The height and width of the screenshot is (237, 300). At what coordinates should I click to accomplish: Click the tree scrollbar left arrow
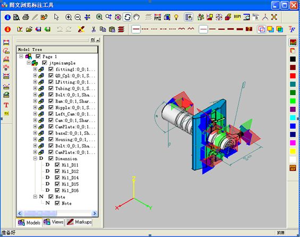pyautogui.click(x=20, y=213)
